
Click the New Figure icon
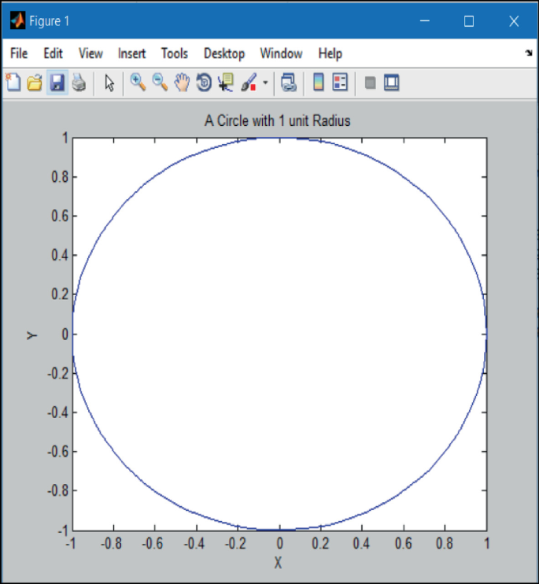tap(13, 83)
